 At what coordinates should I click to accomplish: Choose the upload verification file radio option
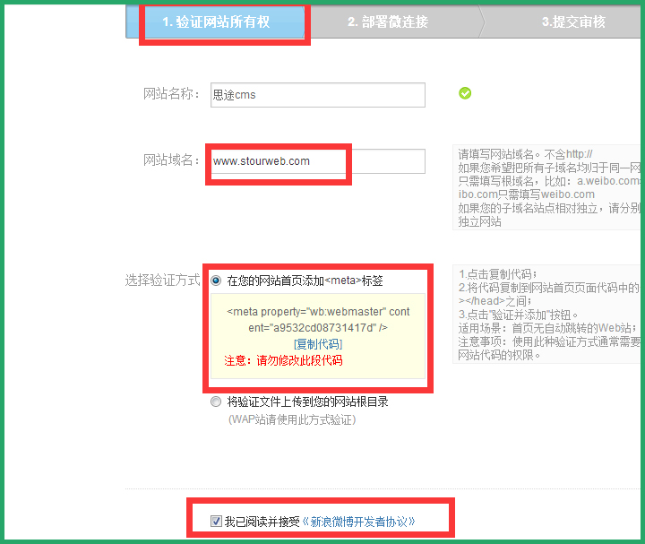coord(216,402)
